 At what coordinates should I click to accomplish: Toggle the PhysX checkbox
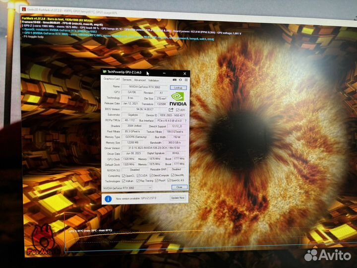coord(157,181)
